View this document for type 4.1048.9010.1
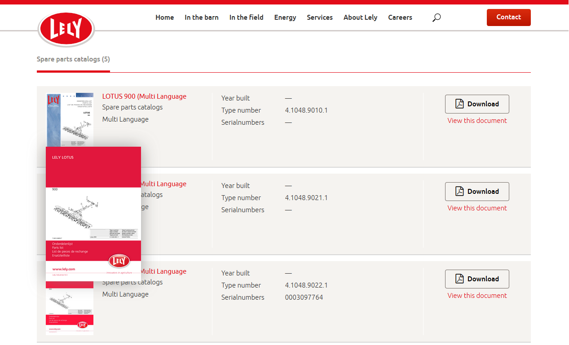 click(477, 121)
